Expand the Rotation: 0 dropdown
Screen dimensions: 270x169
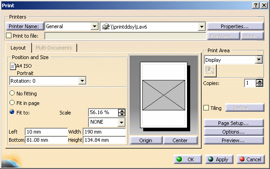tap(82, 81)
